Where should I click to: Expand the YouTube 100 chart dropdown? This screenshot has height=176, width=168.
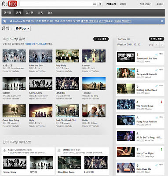click(x=125, y=39)
